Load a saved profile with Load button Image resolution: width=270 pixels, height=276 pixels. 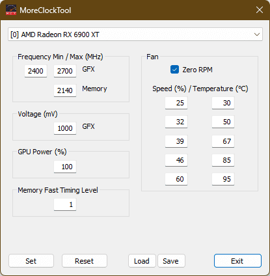(x=142, y=261)
